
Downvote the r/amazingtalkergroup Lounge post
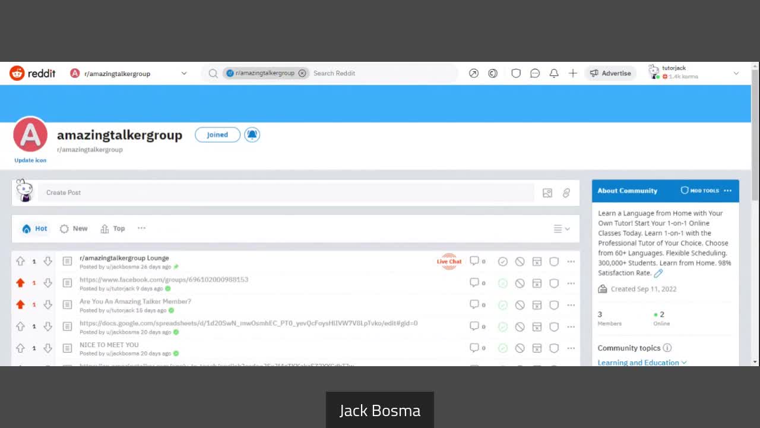(48, 261)
